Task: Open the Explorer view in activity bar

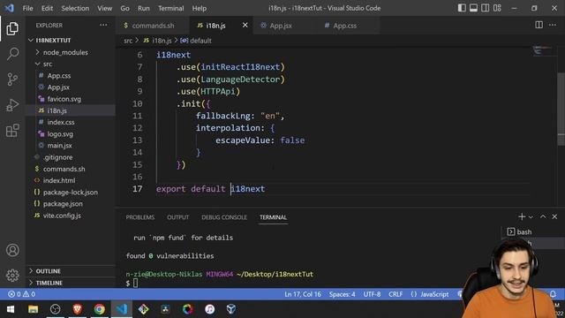Action: [12, 28]
